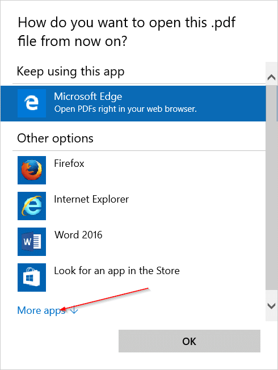Image resolution: width=278 pixels, height=370 pixels.
Task: Select the Firefox text label
Action: 69,163
